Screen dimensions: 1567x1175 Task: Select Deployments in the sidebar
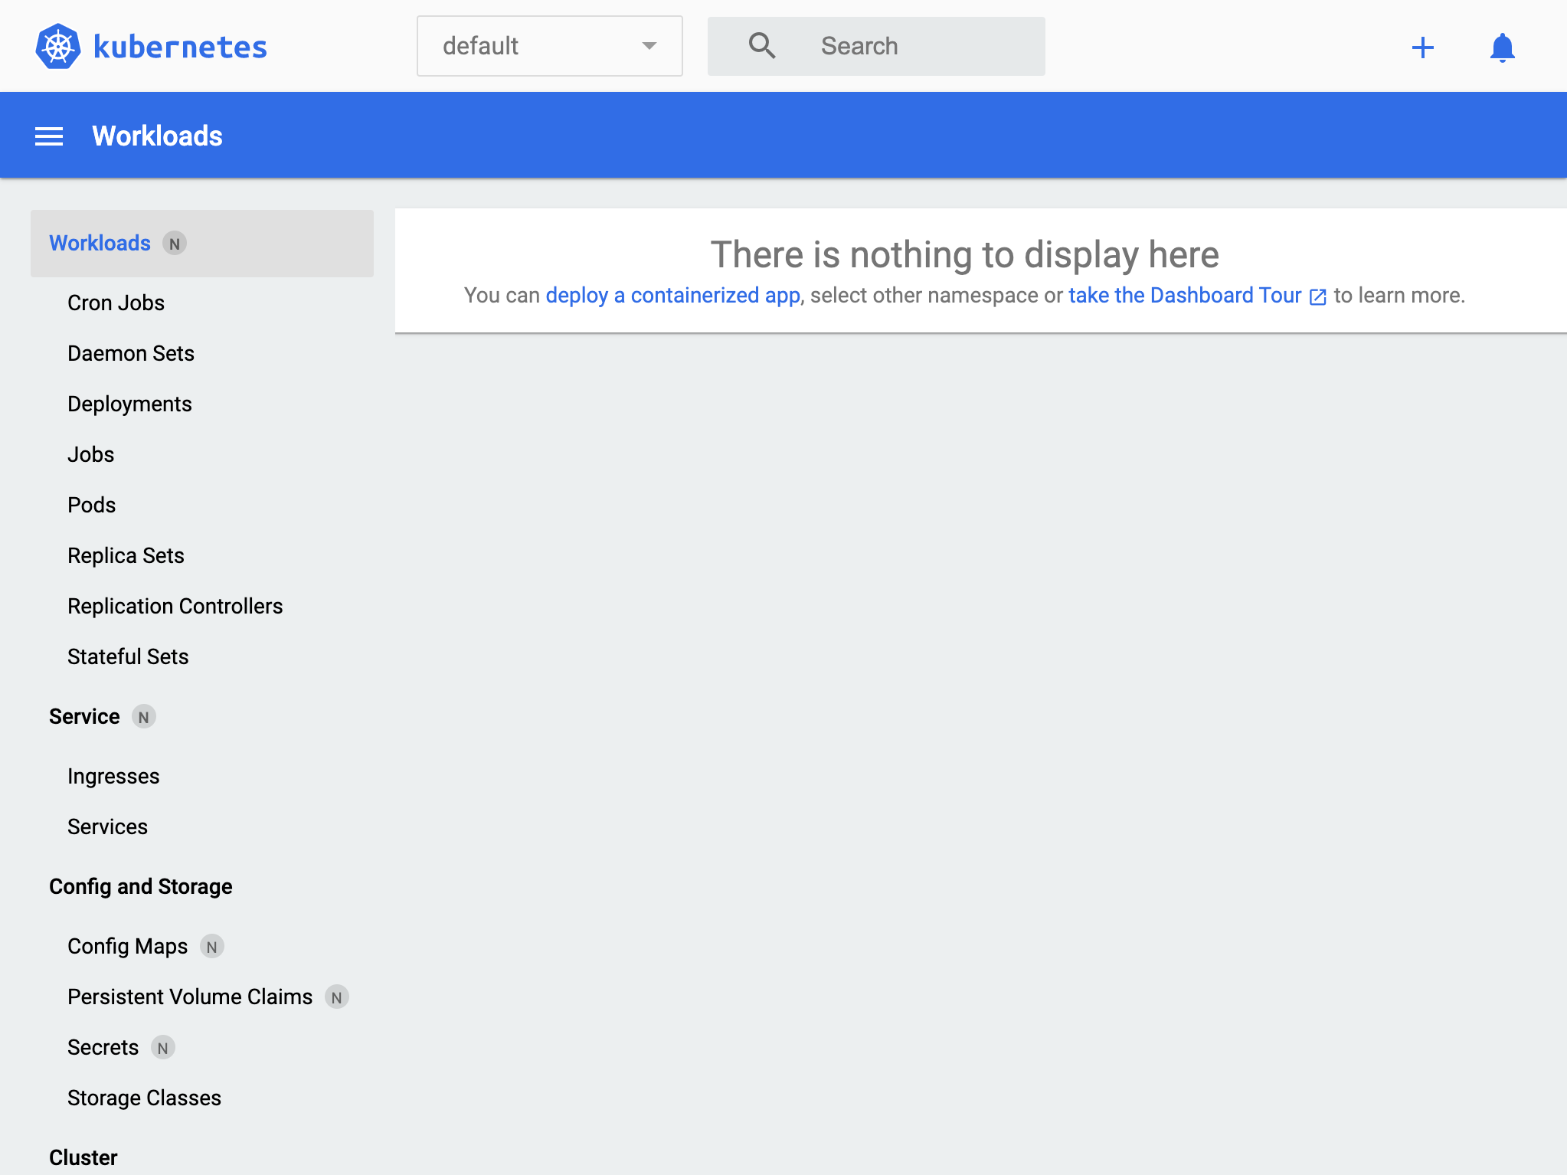[x=129, y=404]
